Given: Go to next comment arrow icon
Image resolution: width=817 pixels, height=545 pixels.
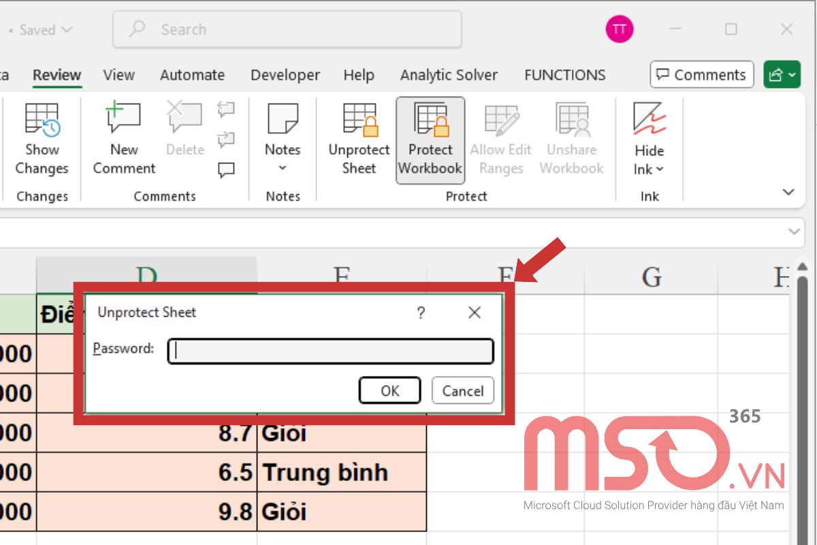Looking at the screenshot, I should click(225, 140).
